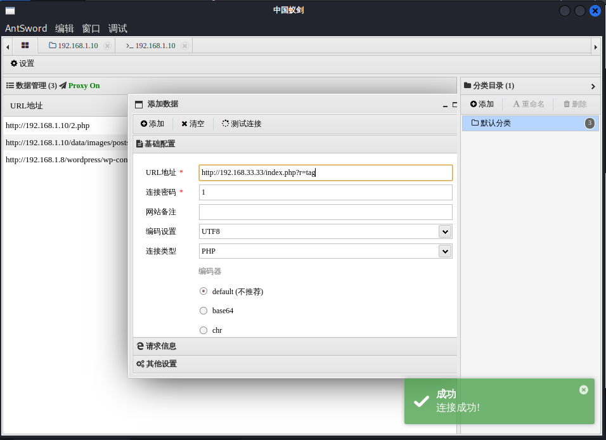Viewport: 606px width, 440px height.
Task: Click the count badge 3 on 默认分类
Action: (590, 124)
